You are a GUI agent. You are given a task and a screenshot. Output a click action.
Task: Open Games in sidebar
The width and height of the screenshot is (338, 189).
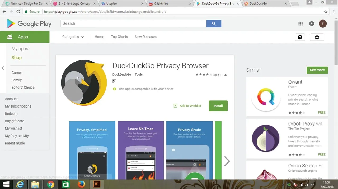[x=17, y=73]
